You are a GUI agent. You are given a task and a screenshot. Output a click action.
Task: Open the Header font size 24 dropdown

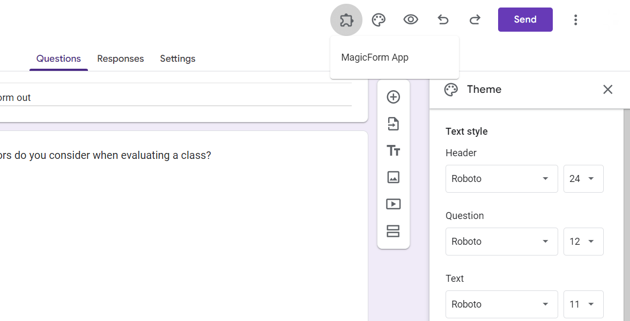(x=583, y=179)
